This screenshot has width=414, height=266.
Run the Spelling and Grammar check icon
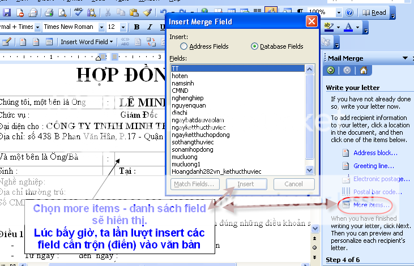click(78, 12)
